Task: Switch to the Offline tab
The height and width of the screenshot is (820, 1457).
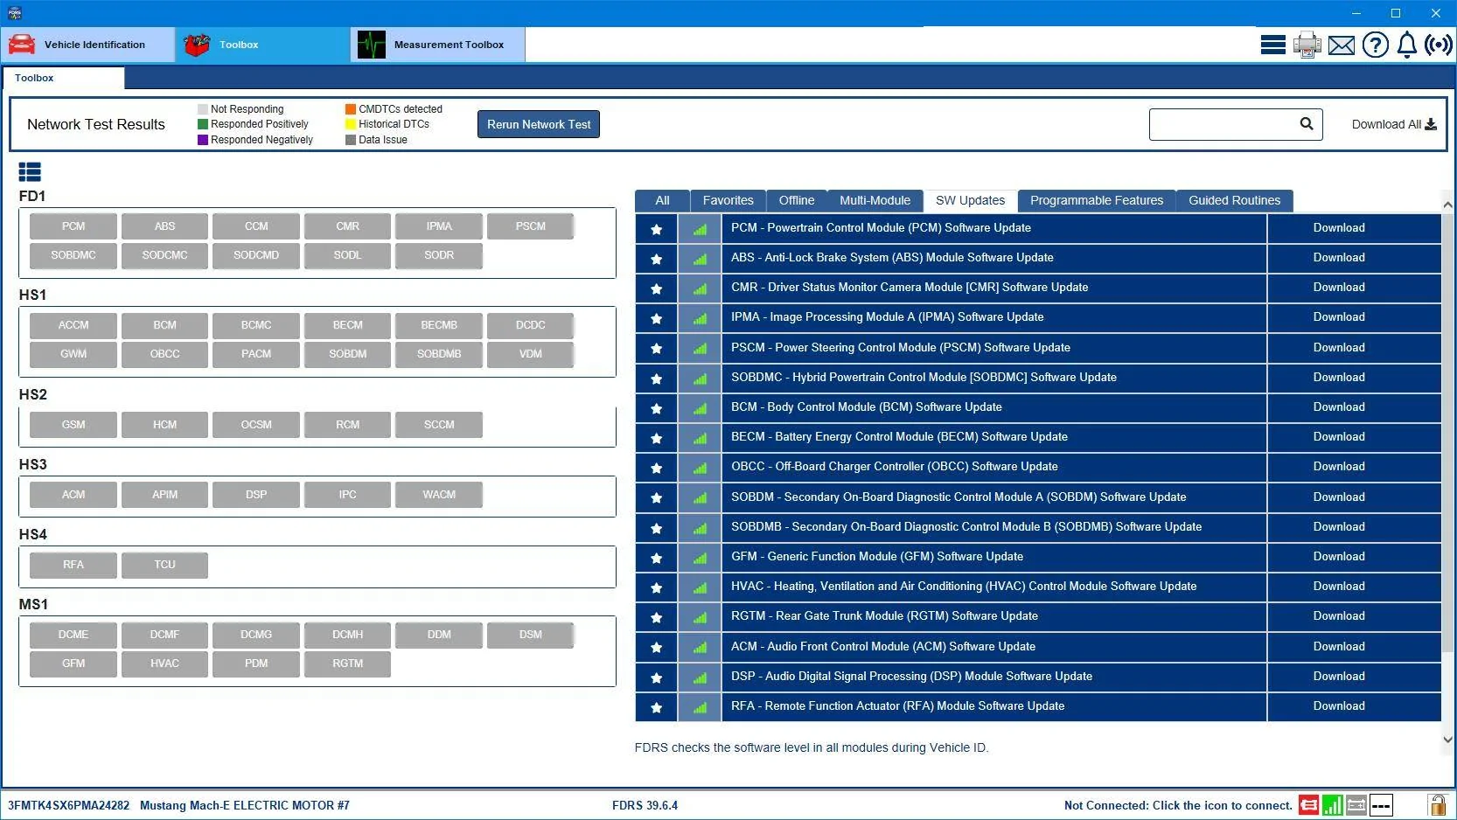Action: [x=797, y=200]
